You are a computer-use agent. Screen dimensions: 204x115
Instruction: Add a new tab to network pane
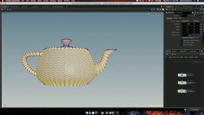pos(200,51)
